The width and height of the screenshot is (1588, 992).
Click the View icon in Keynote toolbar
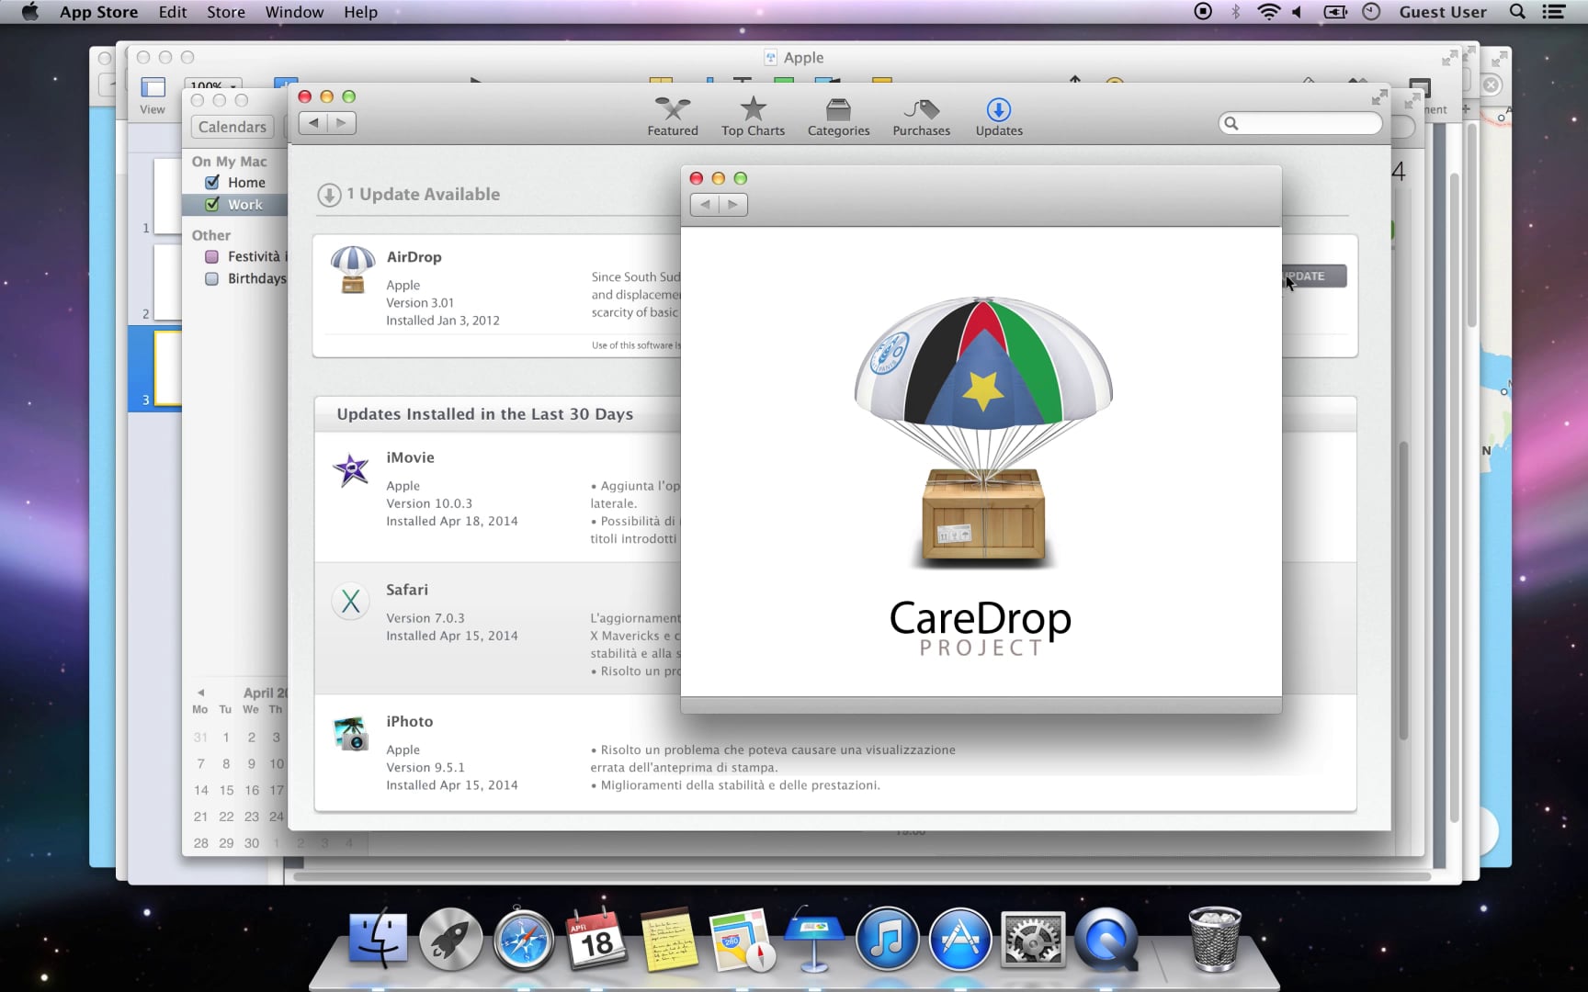pos(153,96)
